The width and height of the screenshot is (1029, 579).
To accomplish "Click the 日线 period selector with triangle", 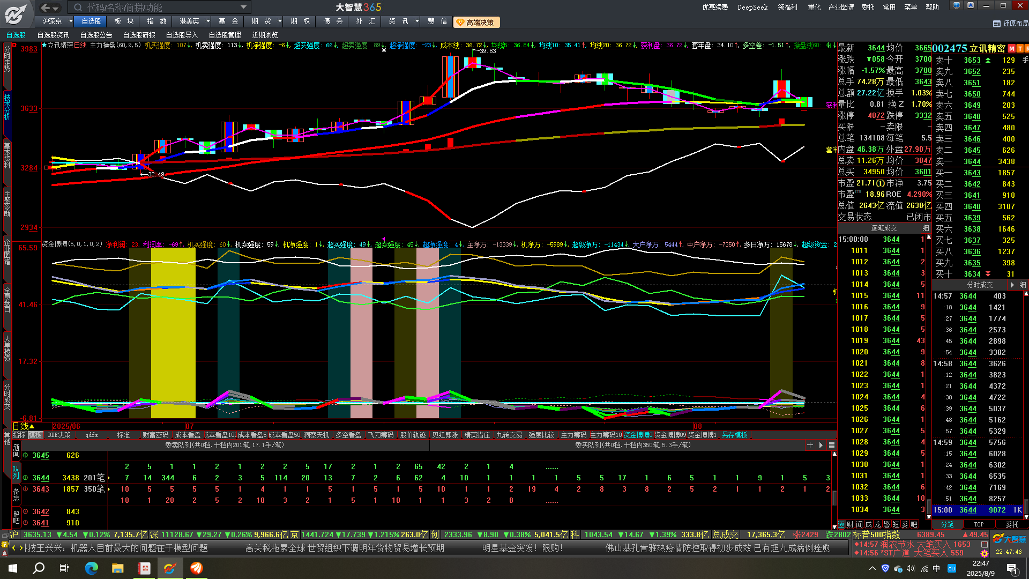I will point(24,427).
